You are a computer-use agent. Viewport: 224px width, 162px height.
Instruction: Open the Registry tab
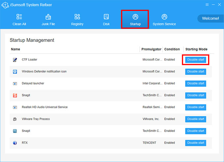coord(77,20)
